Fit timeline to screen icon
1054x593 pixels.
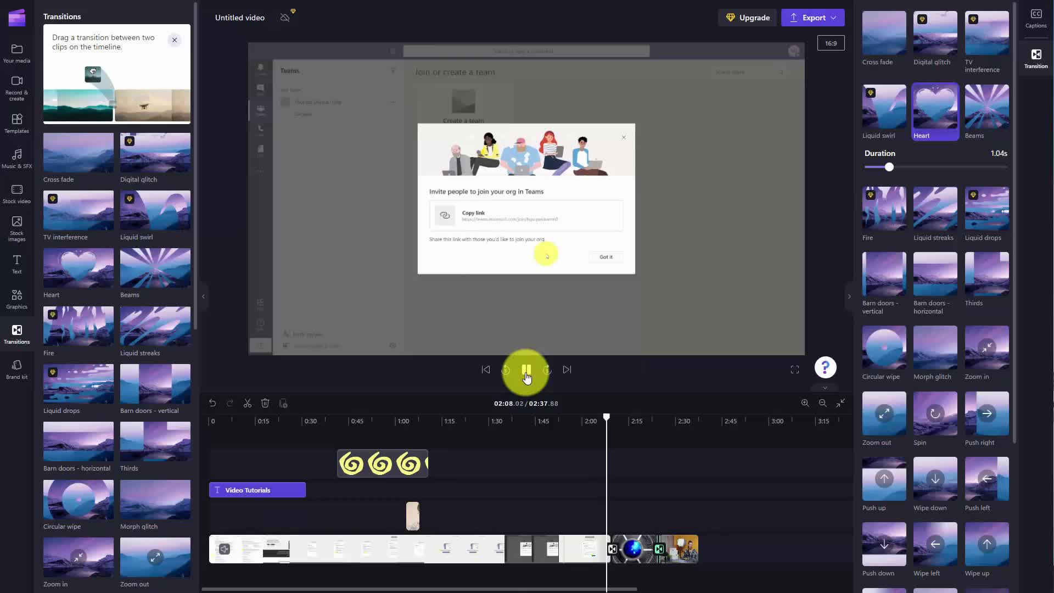click(840, 403)
